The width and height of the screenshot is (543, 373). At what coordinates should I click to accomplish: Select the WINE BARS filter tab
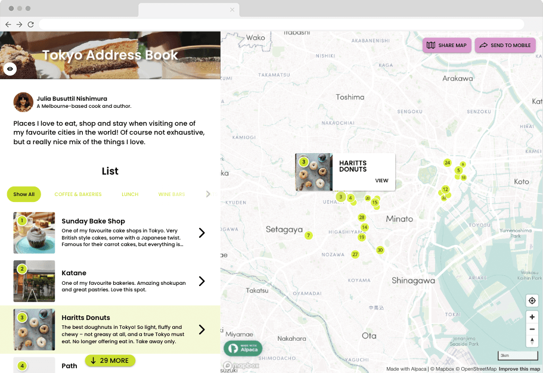click(x=172, y=194)
